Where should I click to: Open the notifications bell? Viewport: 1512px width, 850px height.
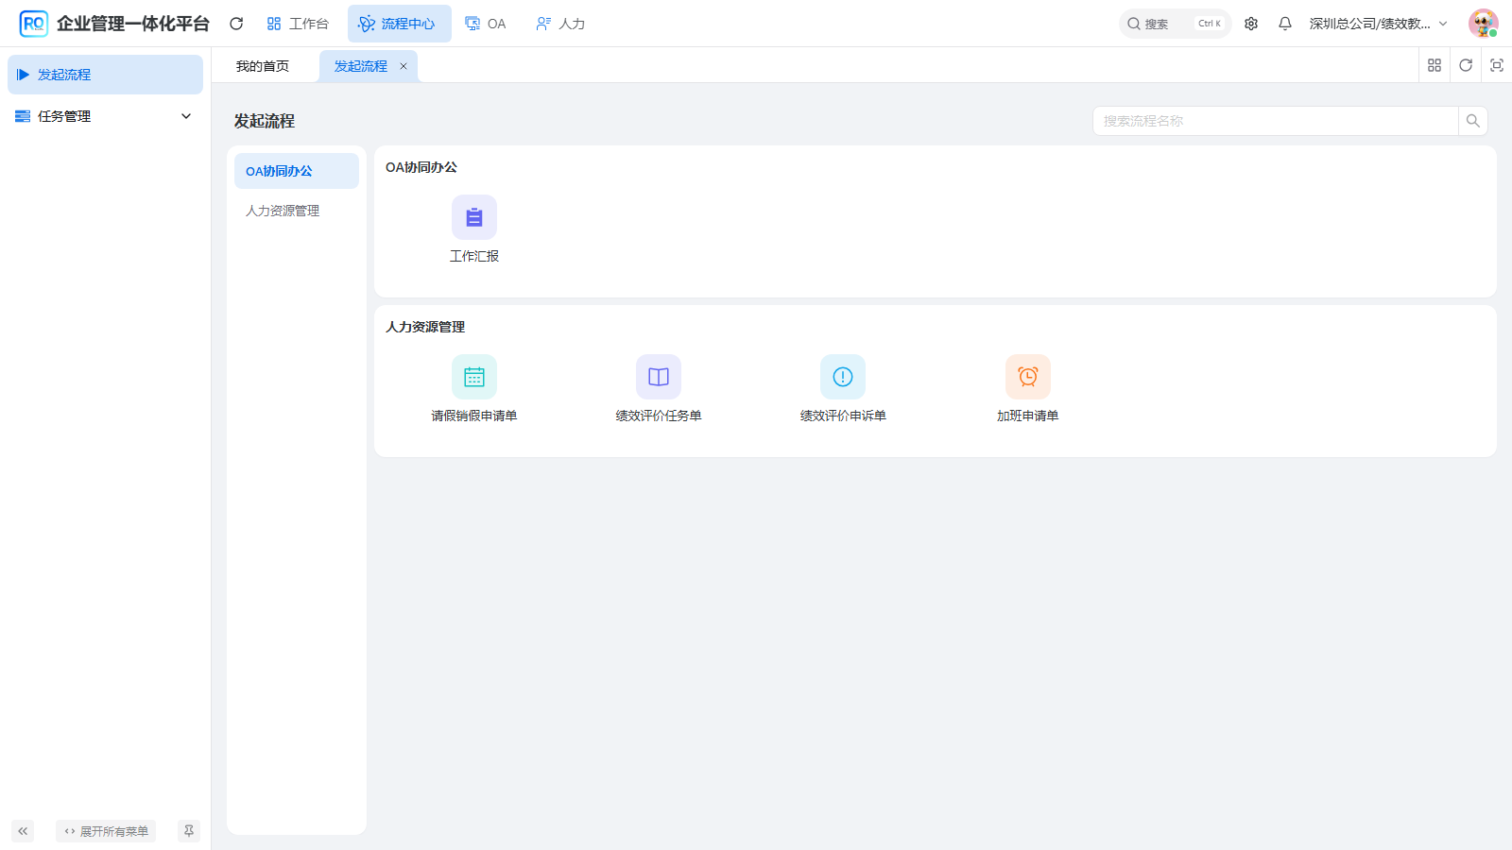pos(1285,24)
